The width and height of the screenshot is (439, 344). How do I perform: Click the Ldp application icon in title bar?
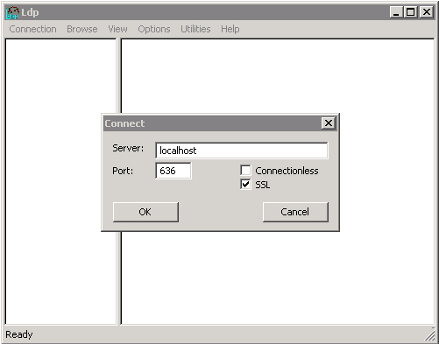(12, 12)
